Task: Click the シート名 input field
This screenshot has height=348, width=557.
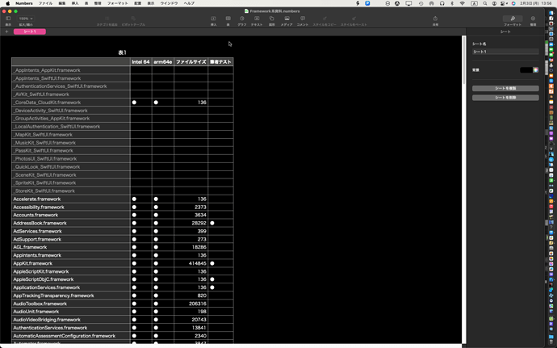Action: pos(505,52)
